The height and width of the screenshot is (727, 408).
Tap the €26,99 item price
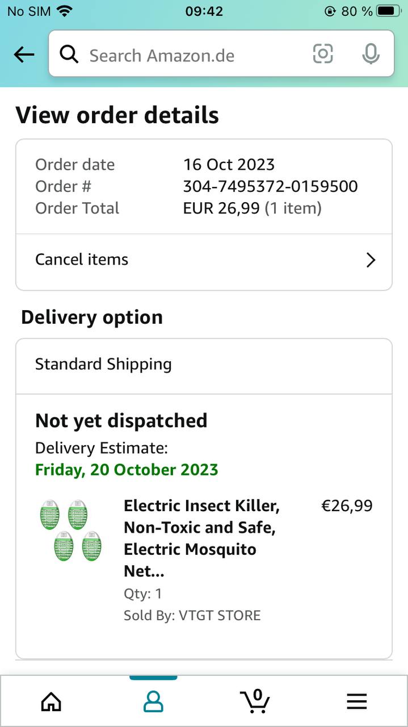(347, 505)
